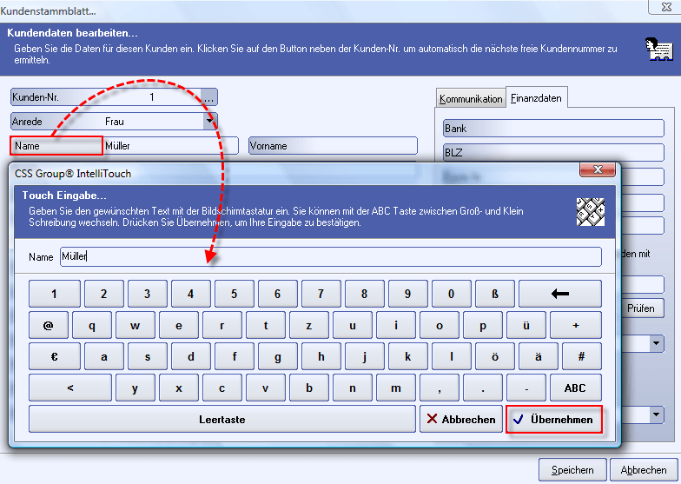Tap the number 1 key
The image size is (681, 484).
[x=54, y=294]
